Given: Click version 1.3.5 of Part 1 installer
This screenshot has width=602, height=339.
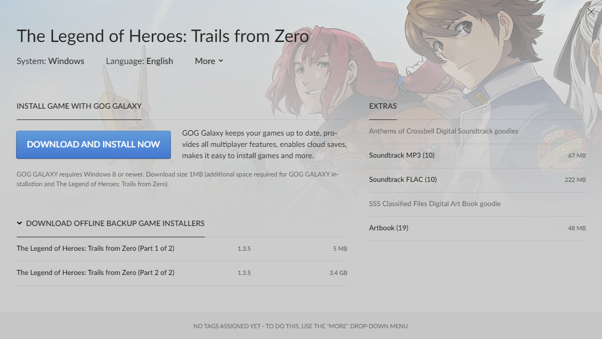Looking at the screenshot, I should (244, 249).
